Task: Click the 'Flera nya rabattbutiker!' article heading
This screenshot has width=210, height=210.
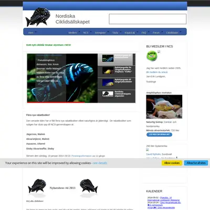Action: 38,115
